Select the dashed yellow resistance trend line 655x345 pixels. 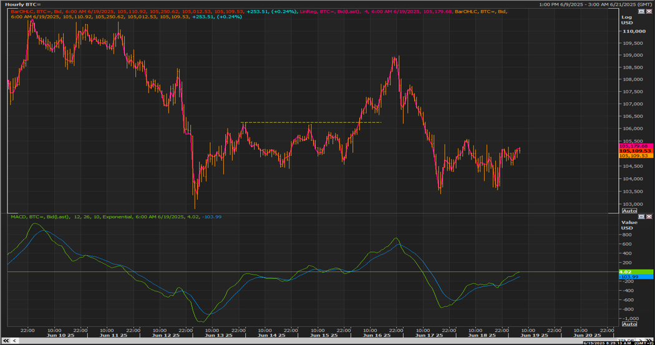[x=311, y=122]
